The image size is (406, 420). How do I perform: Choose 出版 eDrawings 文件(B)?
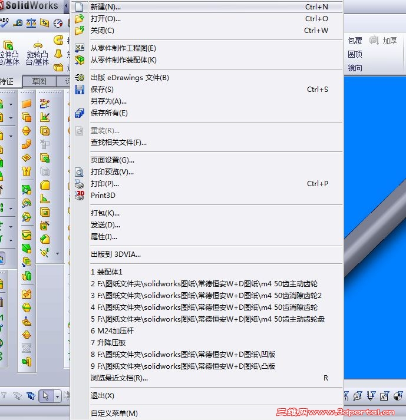207,78
